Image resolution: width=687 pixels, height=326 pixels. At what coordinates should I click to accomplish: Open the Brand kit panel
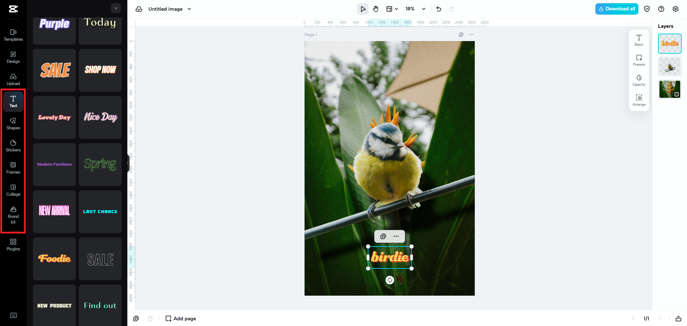click(13, 214)
